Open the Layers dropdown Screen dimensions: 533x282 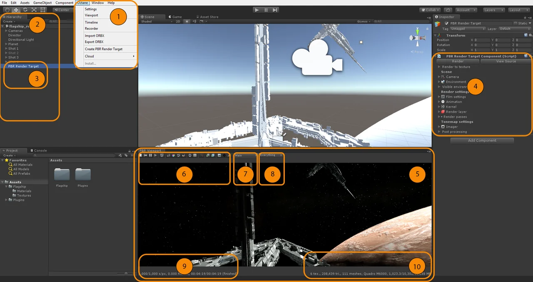tap(494, 10)
